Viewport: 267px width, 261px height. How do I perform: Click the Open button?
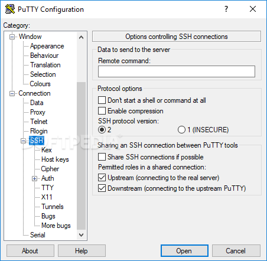click(184, 251)
